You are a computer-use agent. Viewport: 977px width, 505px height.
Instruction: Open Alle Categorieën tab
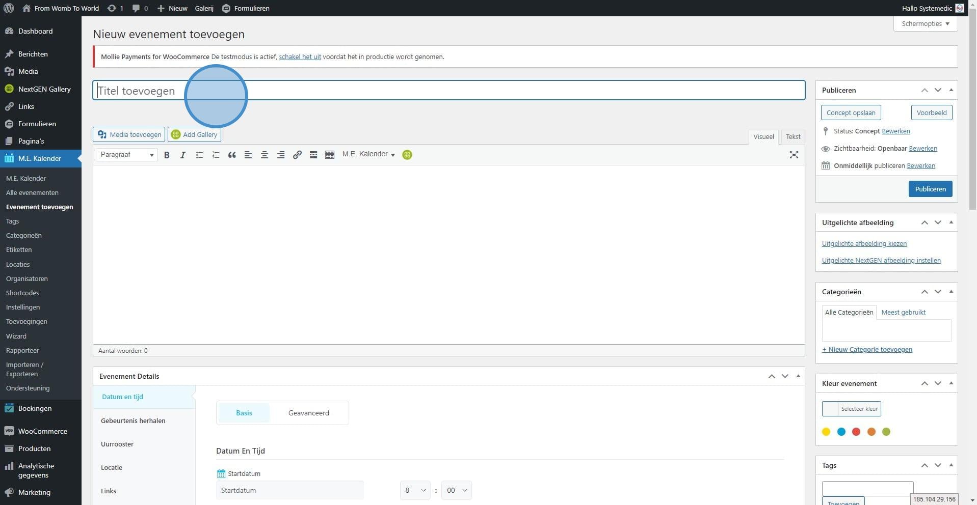pos(849,313)
